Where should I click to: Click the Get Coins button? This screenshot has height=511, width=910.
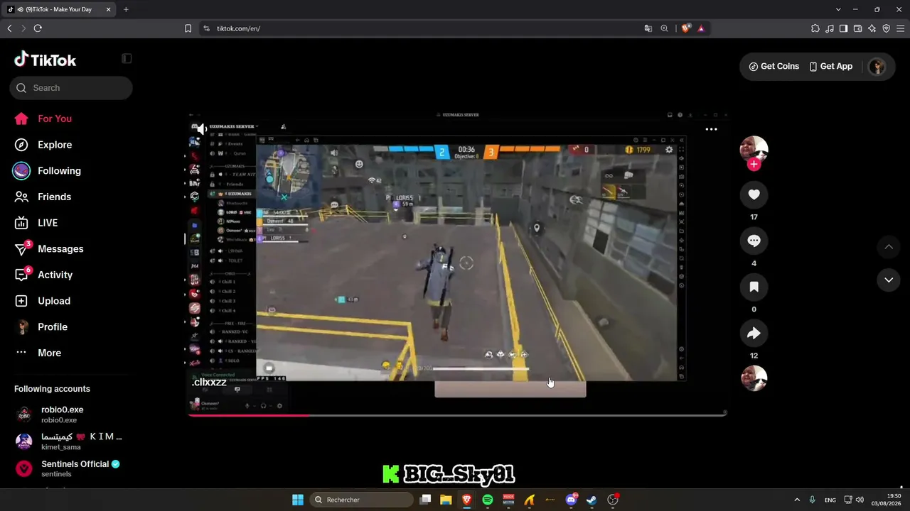[x=774, y=66]
